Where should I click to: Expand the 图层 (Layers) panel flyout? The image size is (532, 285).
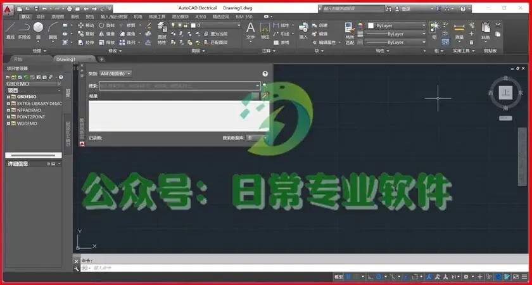198,51
